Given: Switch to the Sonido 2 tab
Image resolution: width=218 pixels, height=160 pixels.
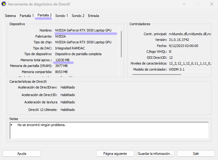Looking at the screenshot, I should point(78,16).
